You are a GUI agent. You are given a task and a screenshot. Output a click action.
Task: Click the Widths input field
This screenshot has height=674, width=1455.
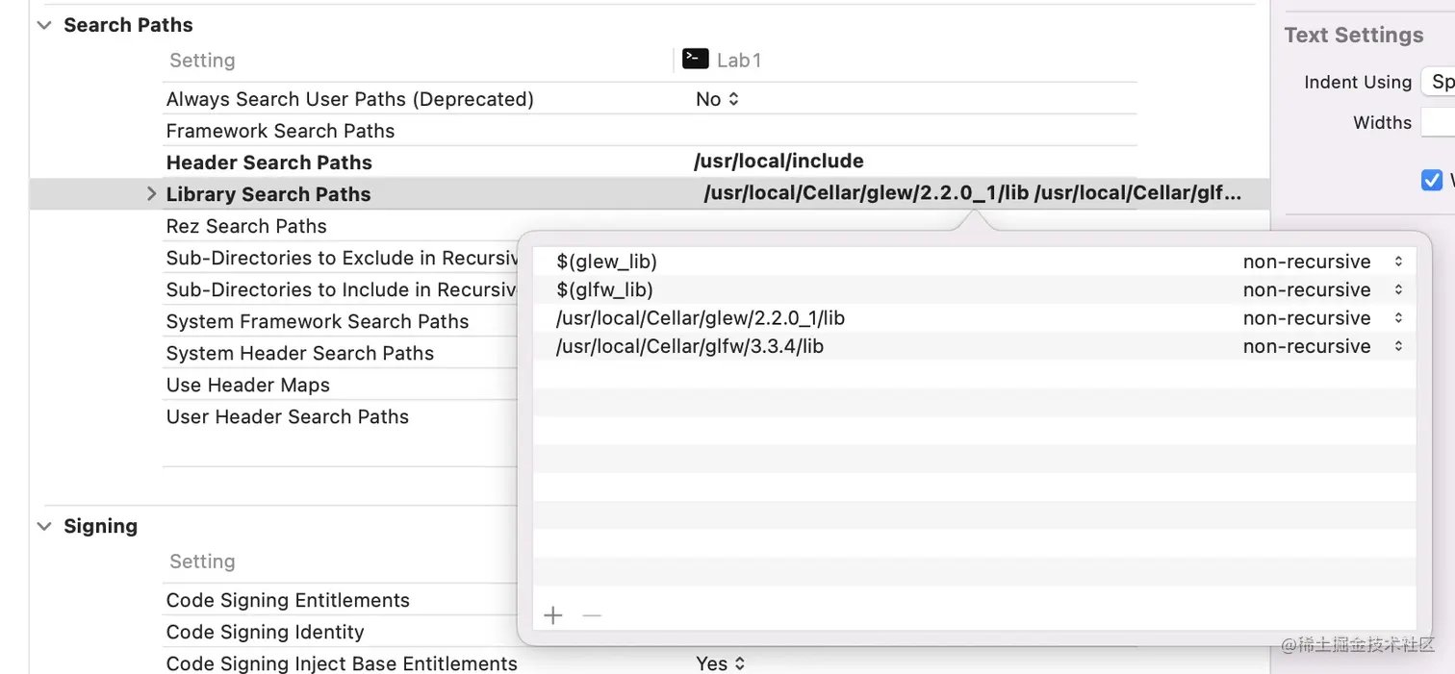click(x=1438, y=122)
